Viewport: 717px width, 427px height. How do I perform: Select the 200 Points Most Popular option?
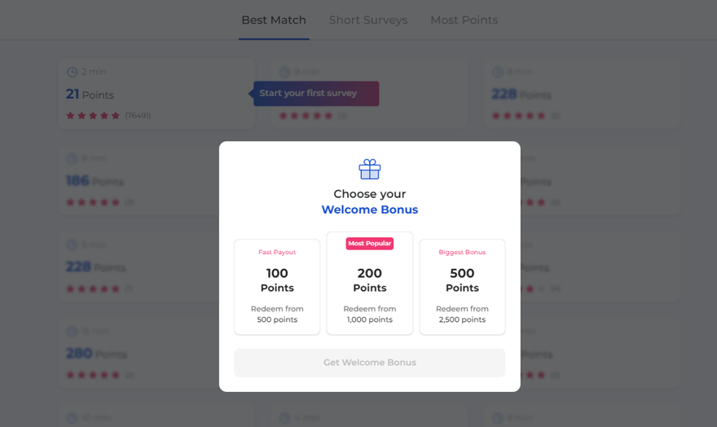pyautogui.click(x=370, y=285)
